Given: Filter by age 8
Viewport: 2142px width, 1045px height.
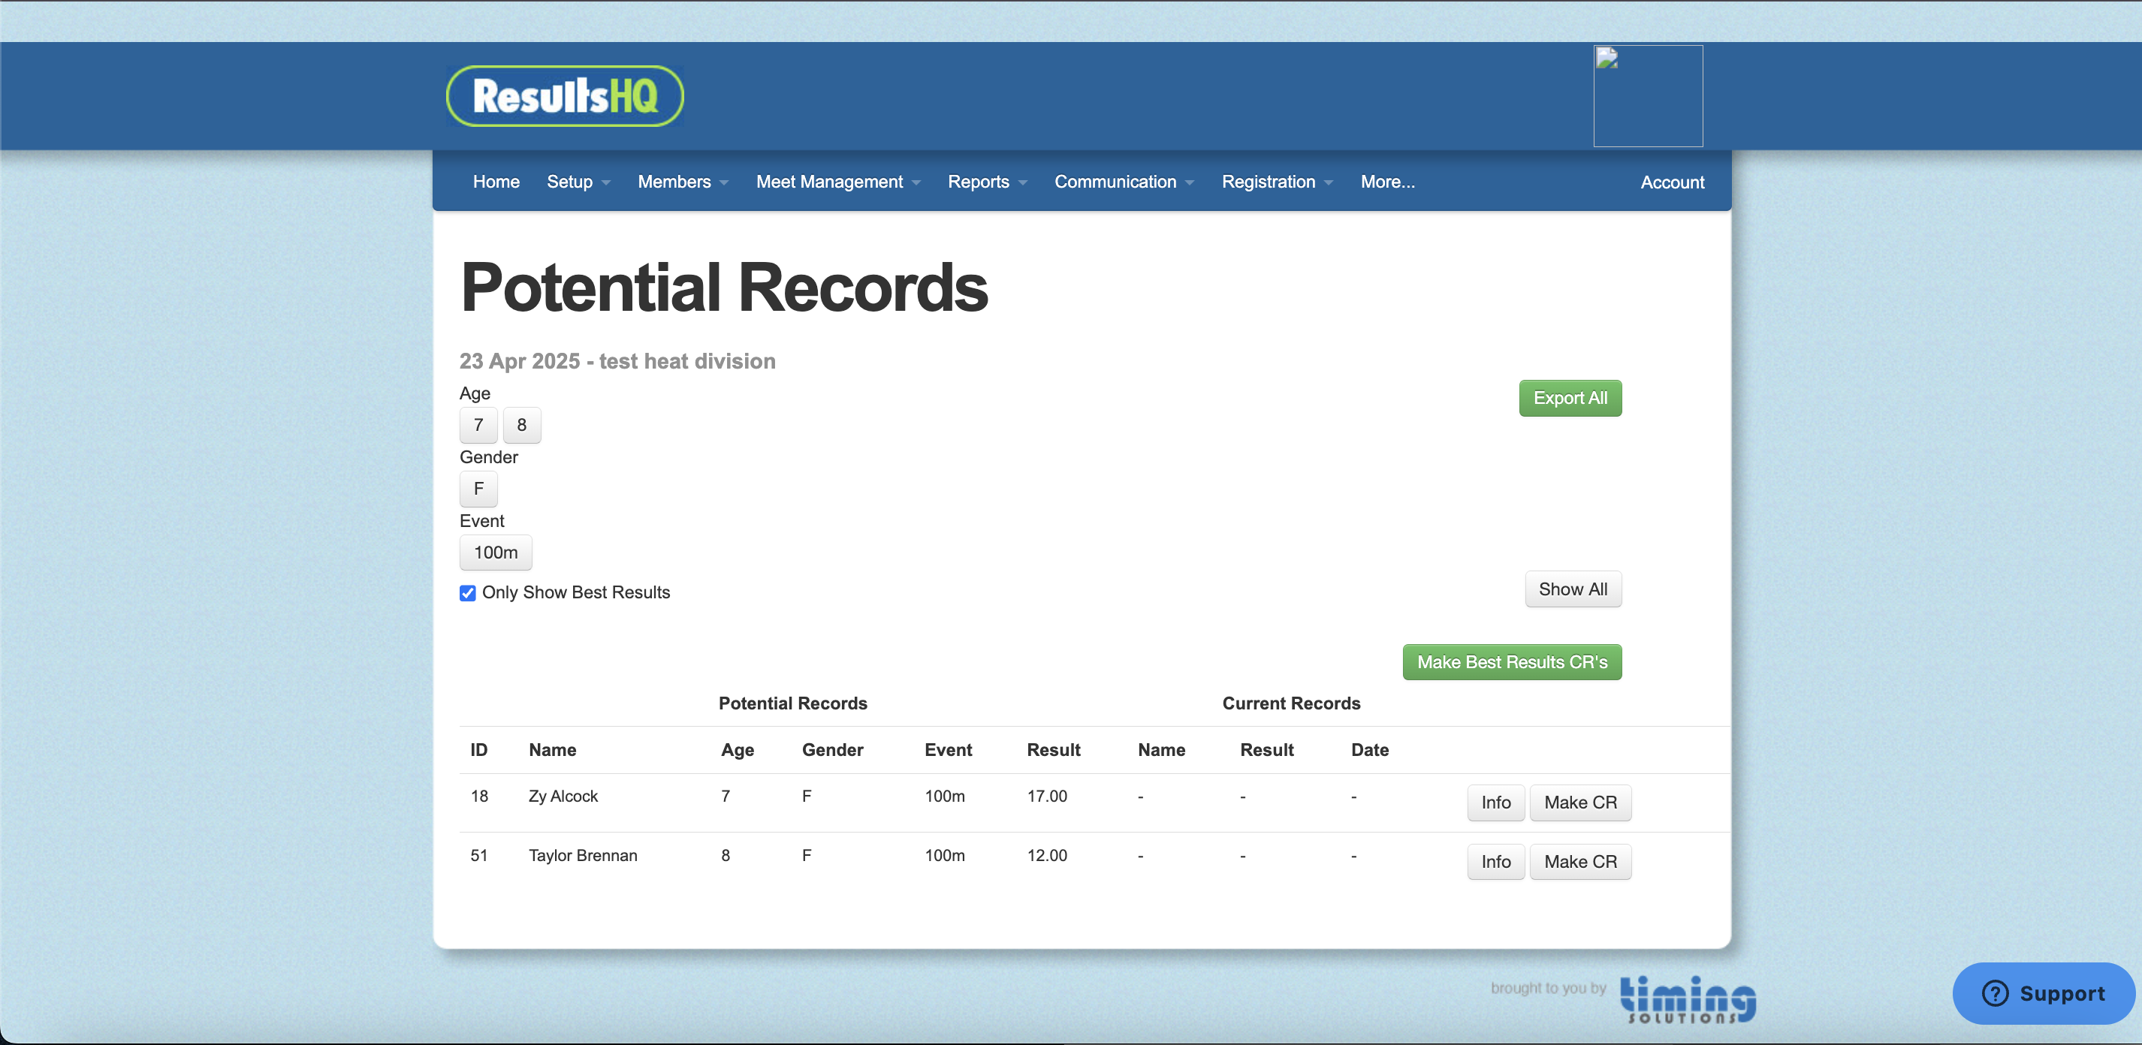Looking at the screenshot, I should click(521, 425).
